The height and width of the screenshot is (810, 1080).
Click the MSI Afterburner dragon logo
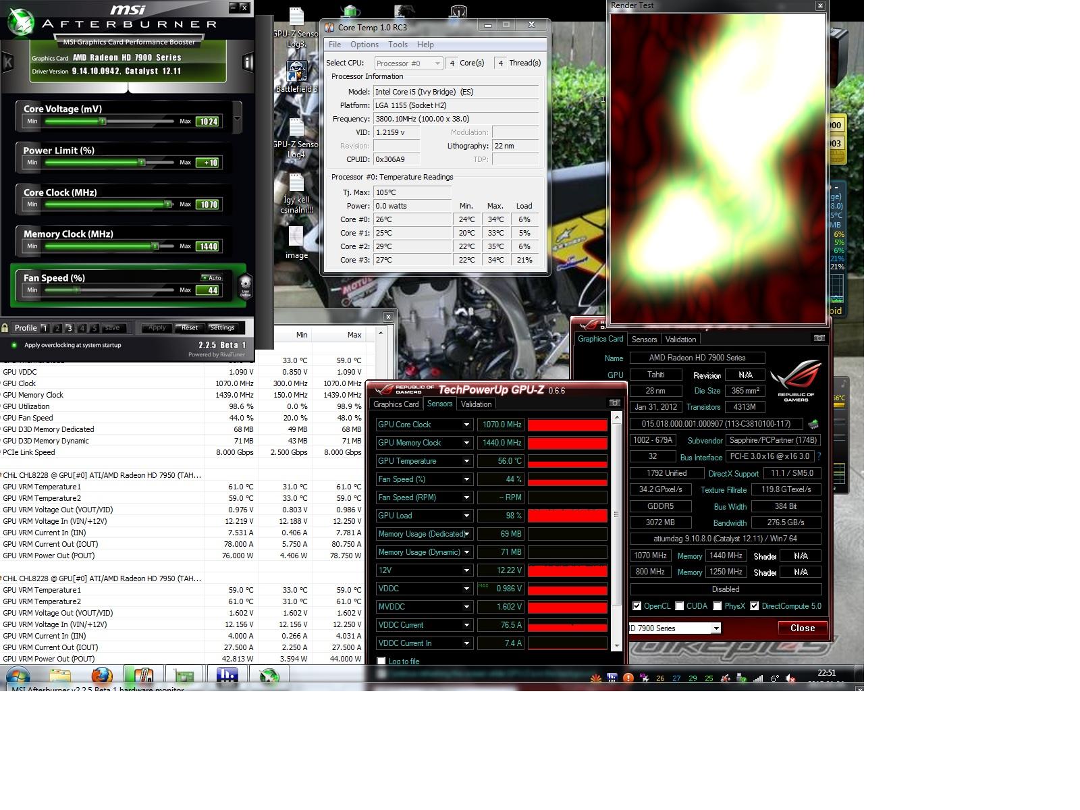[x=20, y=22]
